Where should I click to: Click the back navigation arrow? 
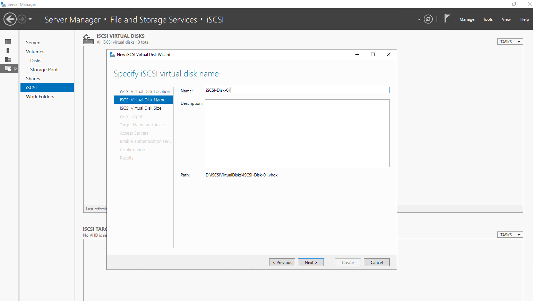[x=10, y=19]
